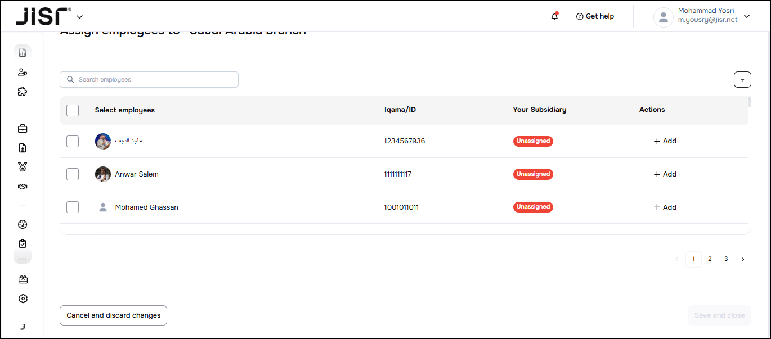Image resolution: width=771 pixels, height=339 pixels.
Task: Click the handshake icon in sidebar
Action: (23, 187)
